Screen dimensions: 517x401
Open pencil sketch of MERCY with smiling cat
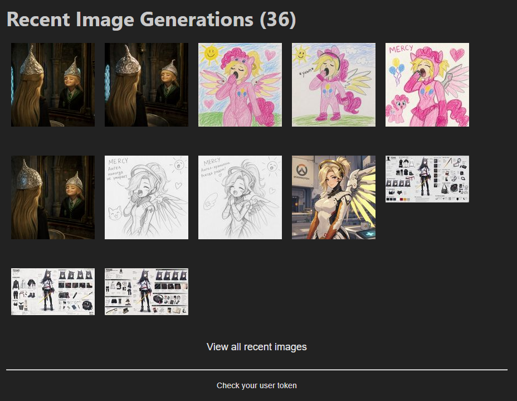pos(147,197)
